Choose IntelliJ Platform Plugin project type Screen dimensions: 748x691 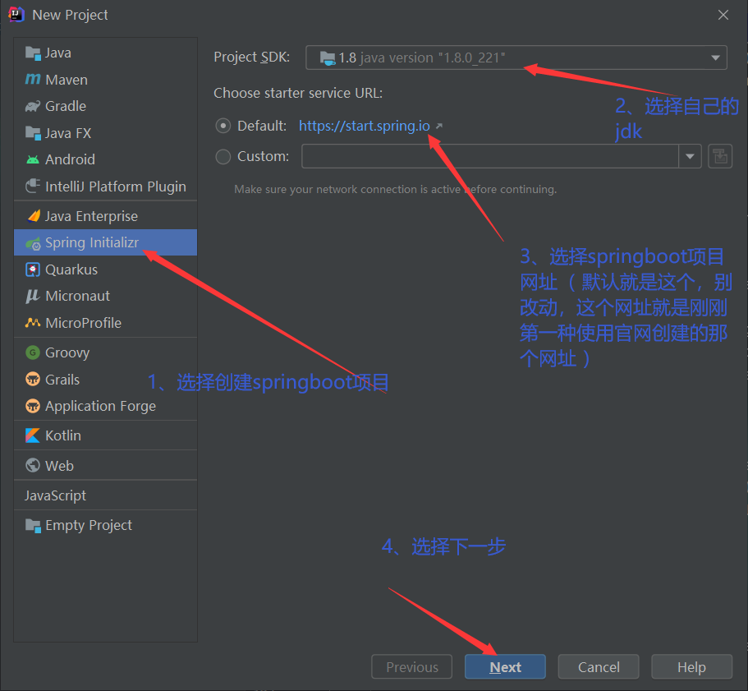click(x=105, y=187)
